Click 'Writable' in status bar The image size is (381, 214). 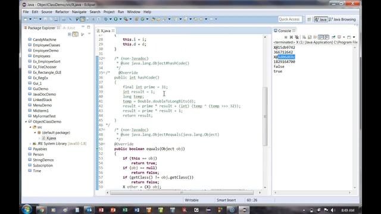coord(192,200)
